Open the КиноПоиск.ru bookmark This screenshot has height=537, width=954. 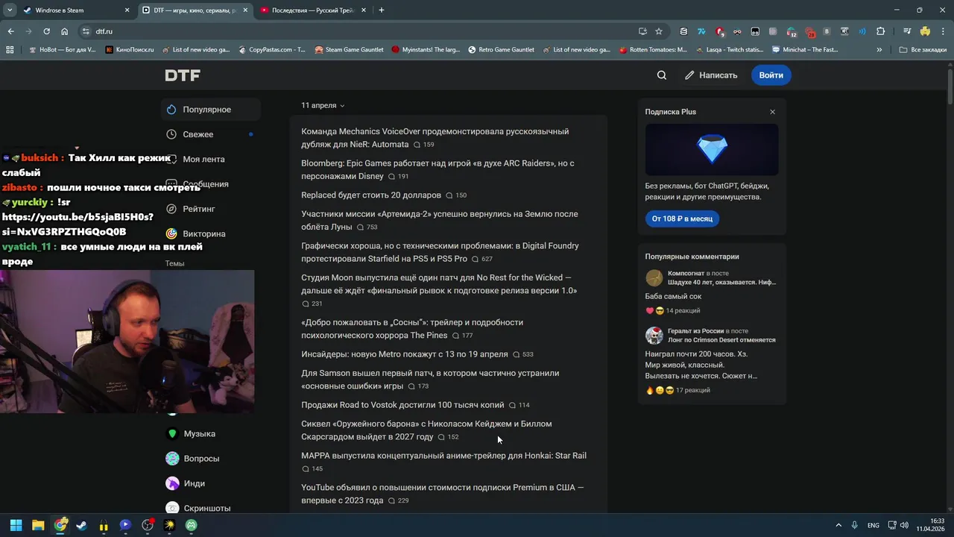129,50
